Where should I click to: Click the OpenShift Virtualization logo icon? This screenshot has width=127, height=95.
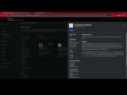coord(71,26)
